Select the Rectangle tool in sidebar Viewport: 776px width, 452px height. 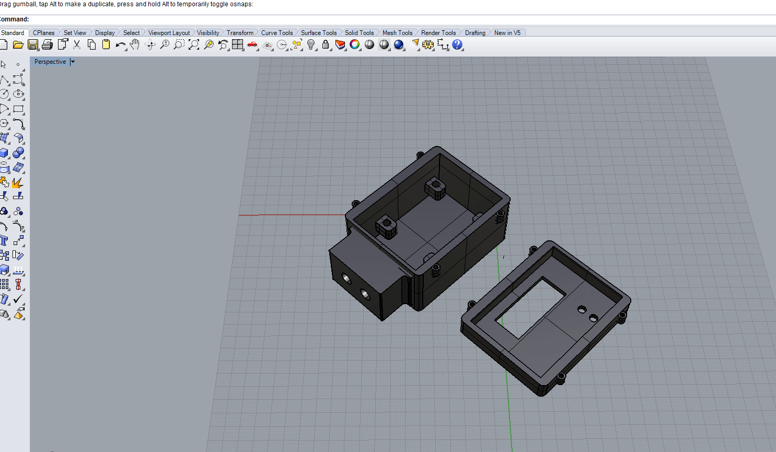(x=19, y=109)
